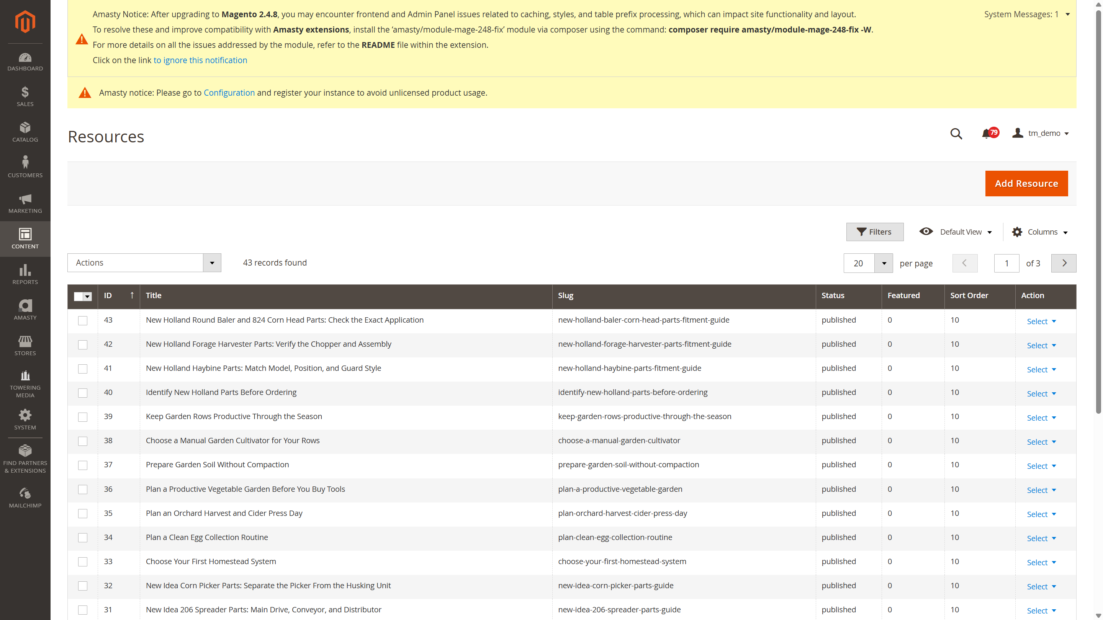The image size is (1103, 620).
Task: Click the previous page arrow
Action: click(x=965, y=263)
